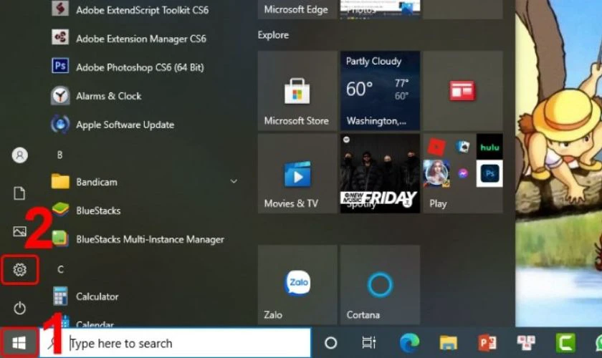This screenshot has width=602, height=358.
Task: Open Alarms & Clock app icon
Action: click(x=60, y=95)
